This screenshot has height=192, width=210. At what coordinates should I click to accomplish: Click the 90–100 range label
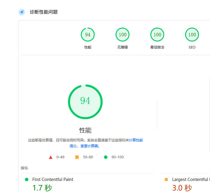click(x=118, y=157)
